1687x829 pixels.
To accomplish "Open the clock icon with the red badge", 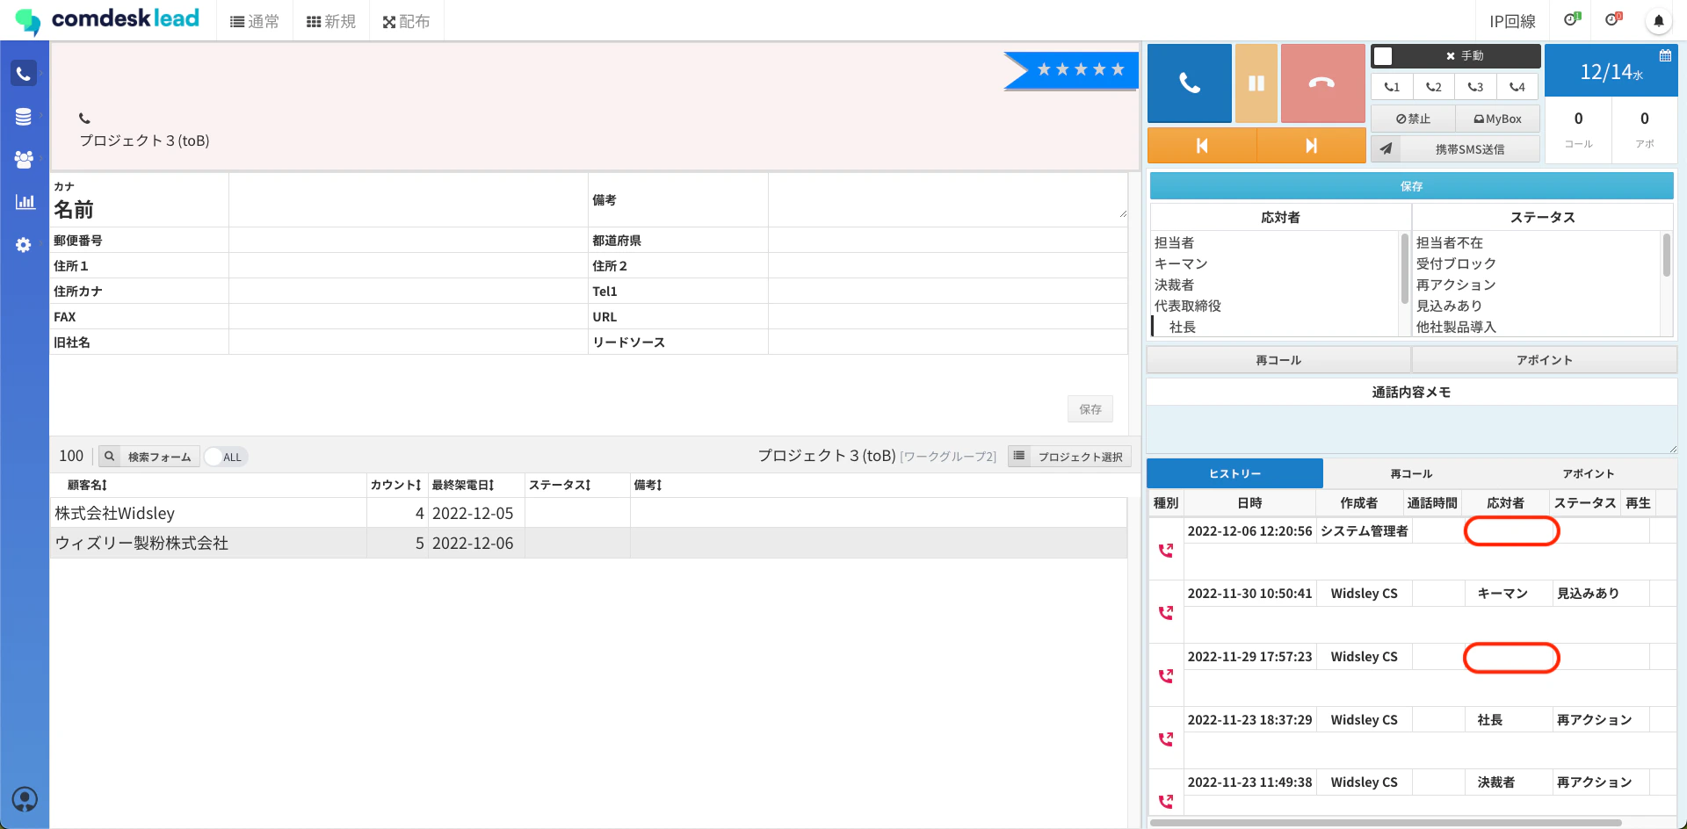I will click(x=1613, y=19).
